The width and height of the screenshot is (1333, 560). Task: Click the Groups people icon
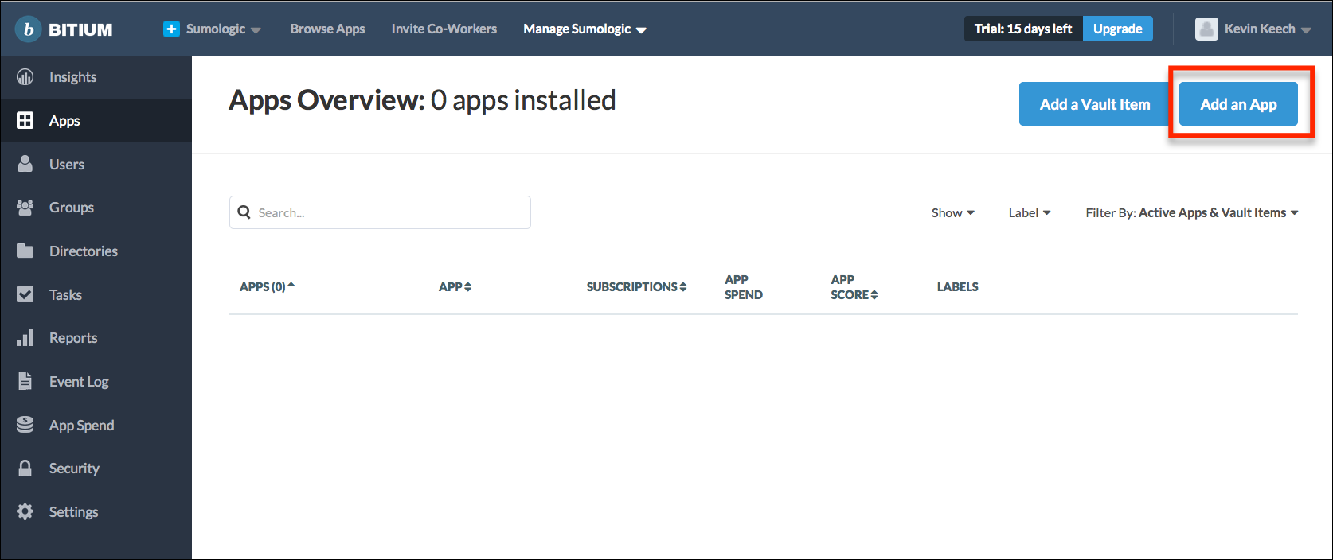click(x=25, y=208)
